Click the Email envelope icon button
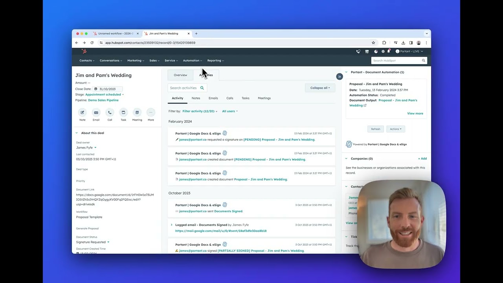 pos(96,112)
